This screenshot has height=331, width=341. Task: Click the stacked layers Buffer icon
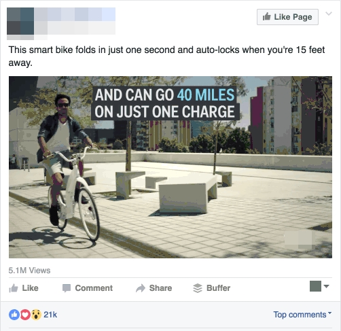click(198, 288)
